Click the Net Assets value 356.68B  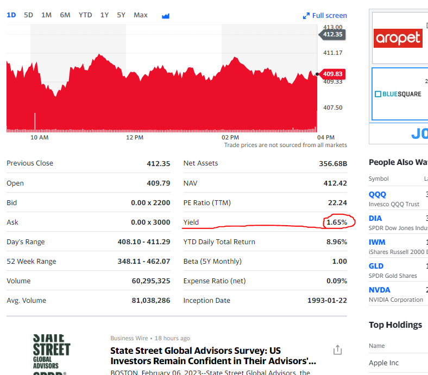click(x=333, y=164)
